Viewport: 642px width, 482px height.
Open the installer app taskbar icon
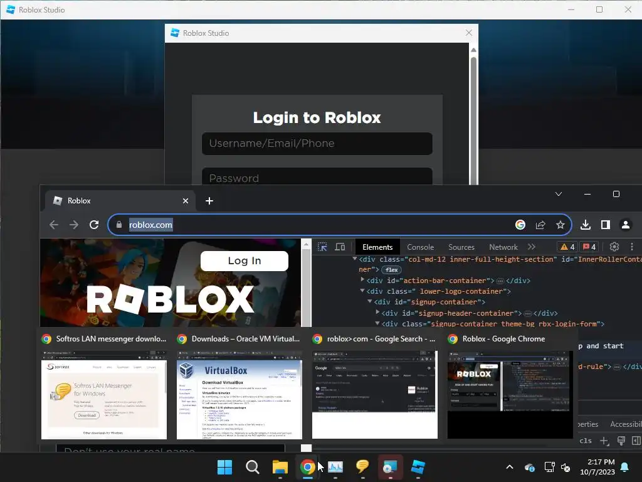click(390, 467)
